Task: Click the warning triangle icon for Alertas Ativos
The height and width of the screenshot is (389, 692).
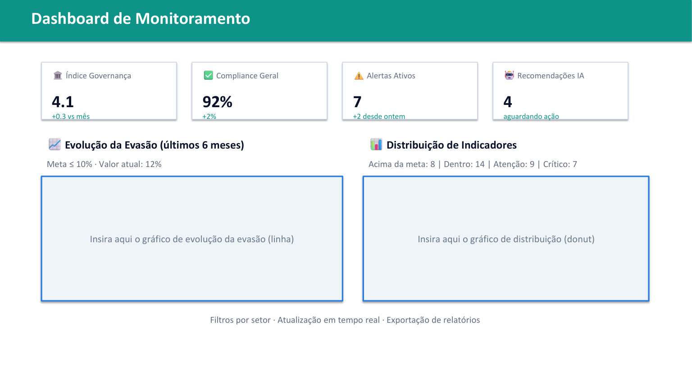Action: [359, 76]
